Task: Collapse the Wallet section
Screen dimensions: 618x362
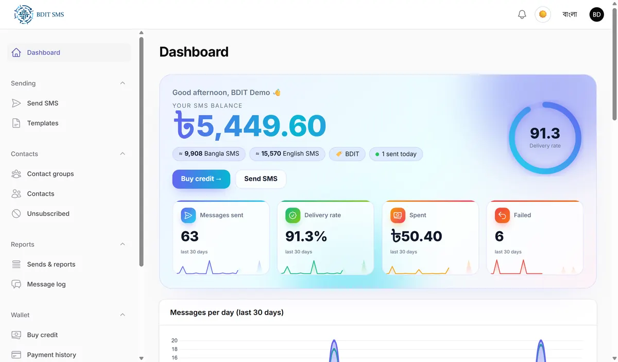Action: tap(123, 315)
